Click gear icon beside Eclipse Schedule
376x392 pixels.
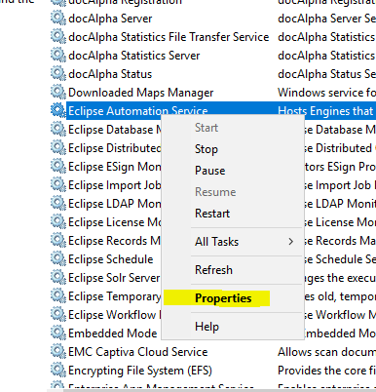58,259
